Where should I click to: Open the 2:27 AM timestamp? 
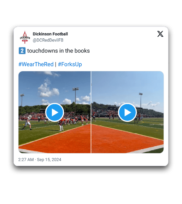(26, 160)
